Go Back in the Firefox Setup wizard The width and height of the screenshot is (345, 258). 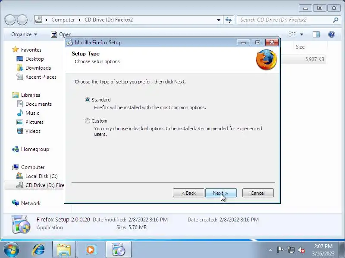click(x=188, y=193)
